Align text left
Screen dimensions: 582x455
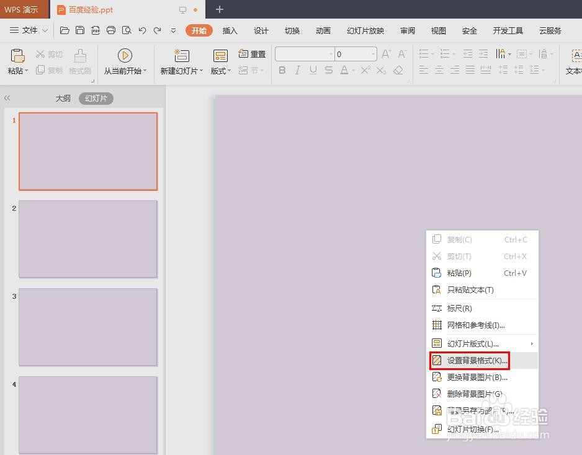(x=424, y=69)
